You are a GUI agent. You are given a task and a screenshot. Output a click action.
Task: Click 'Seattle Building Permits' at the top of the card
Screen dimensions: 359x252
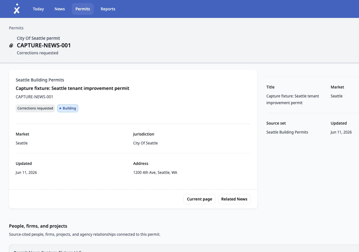(x=40, y=80)
